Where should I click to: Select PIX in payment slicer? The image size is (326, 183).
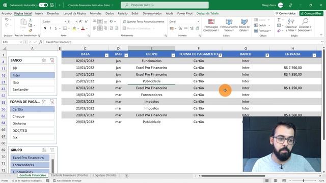(x=33, y=138)
